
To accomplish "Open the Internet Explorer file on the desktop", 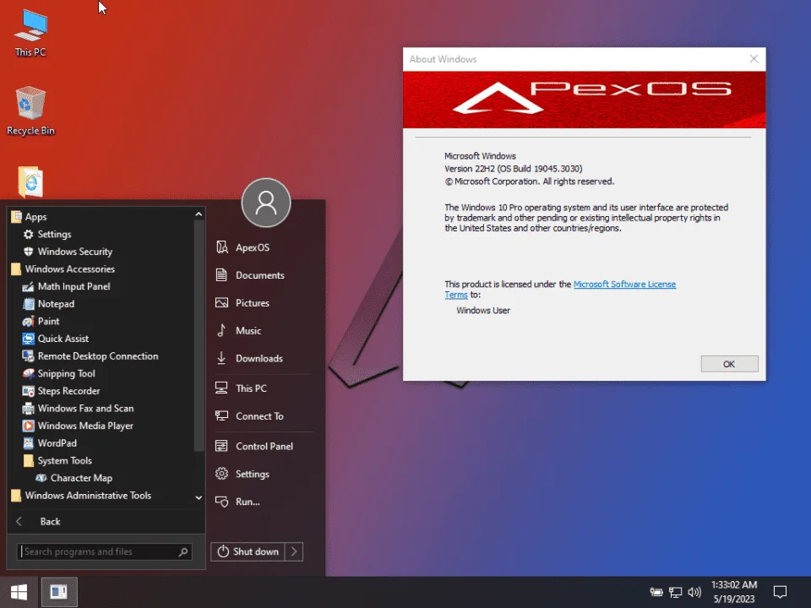I will click(30, 182).
